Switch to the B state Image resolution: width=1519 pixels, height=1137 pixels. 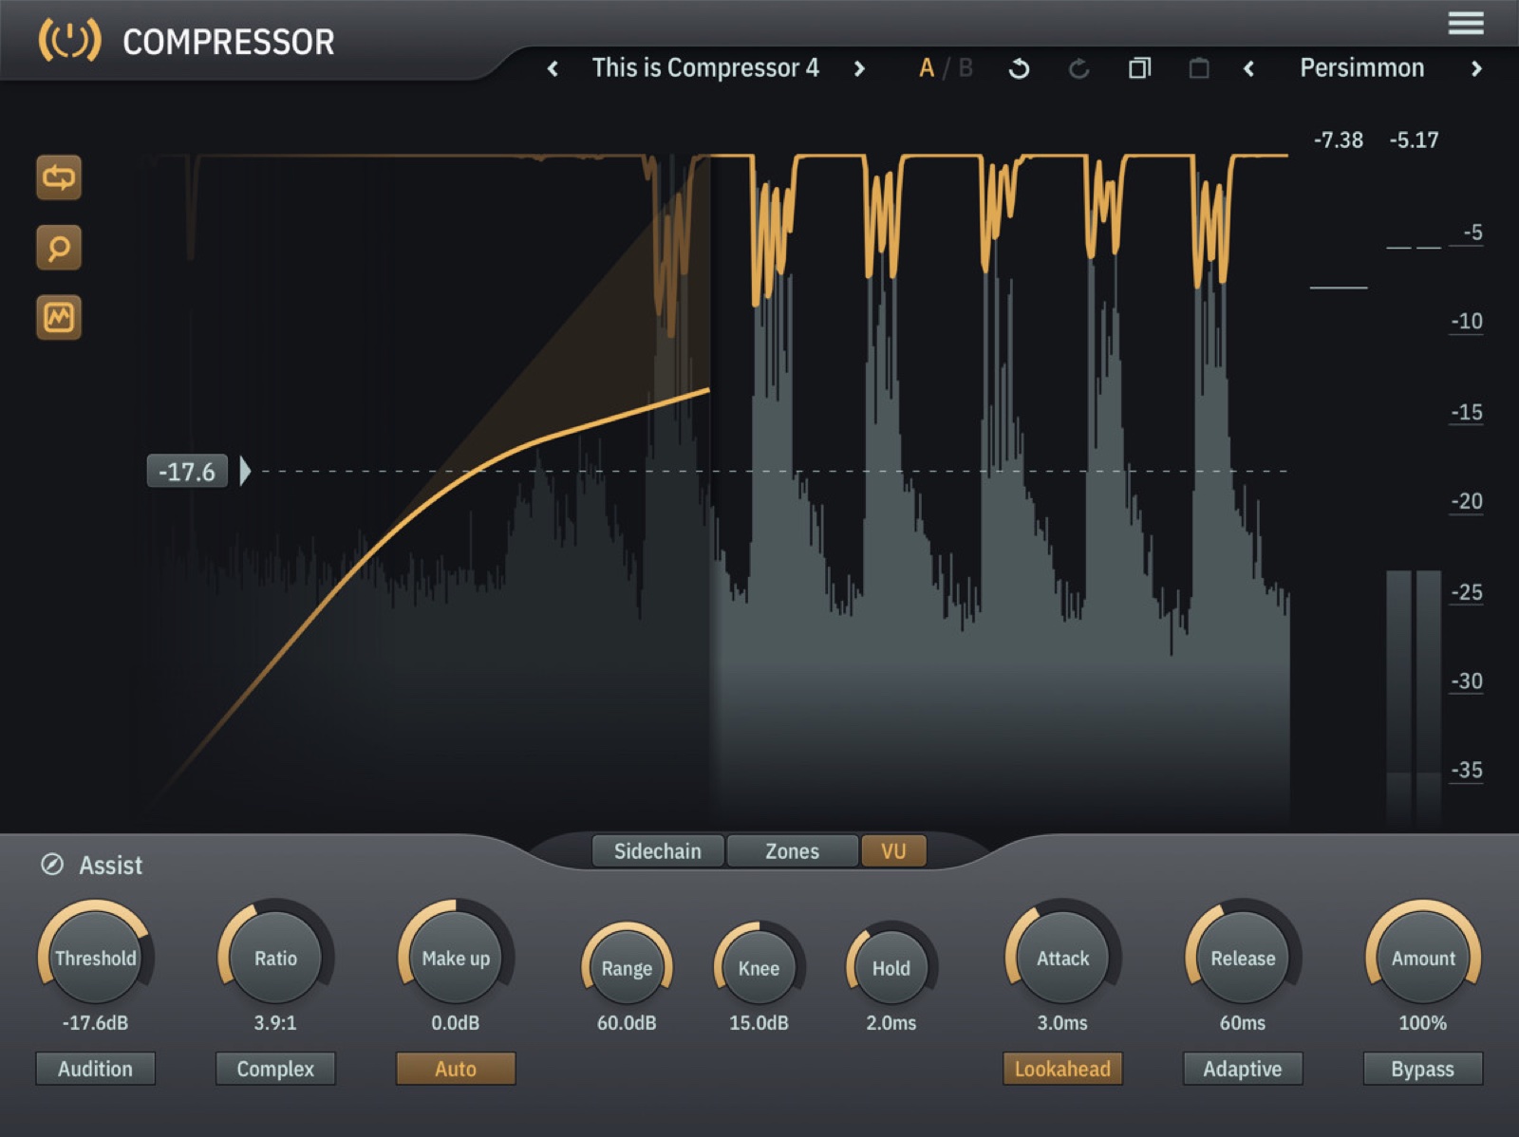pos(966,68)
